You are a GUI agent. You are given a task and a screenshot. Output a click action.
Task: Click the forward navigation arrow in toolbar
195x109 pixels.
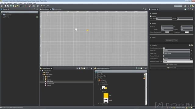48,6
